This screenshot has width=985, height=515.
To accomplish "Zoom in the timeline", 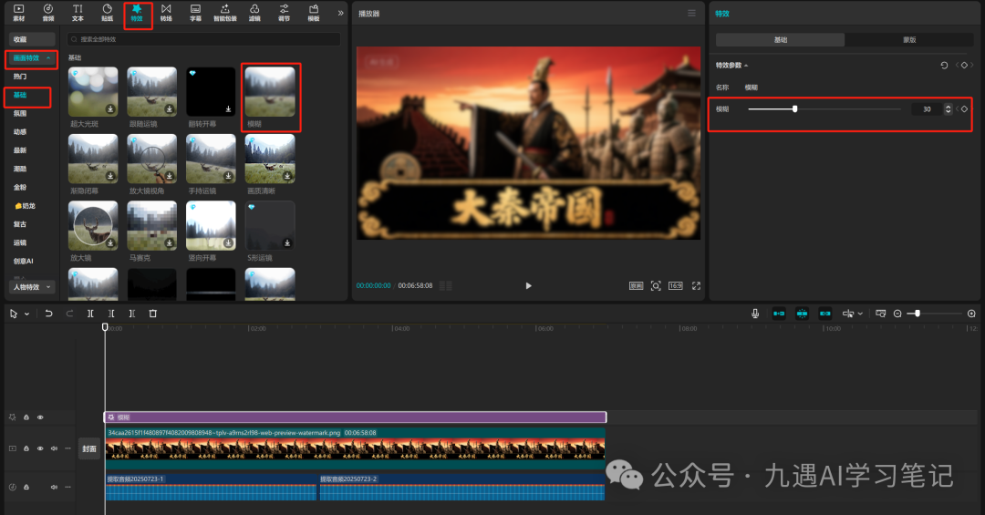I will click(x=972, y=314).
